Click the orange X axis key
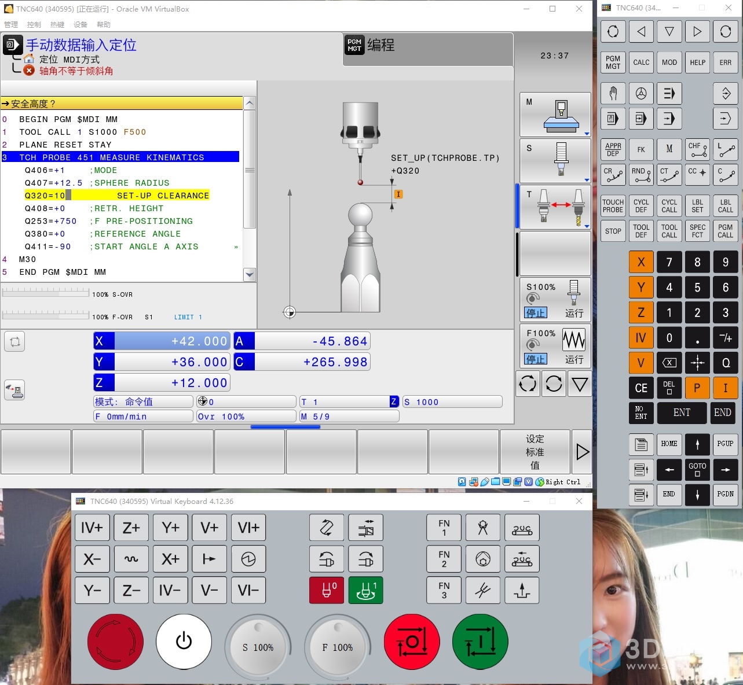This screenshot has height=685, width=743. [x=641, y=262]
